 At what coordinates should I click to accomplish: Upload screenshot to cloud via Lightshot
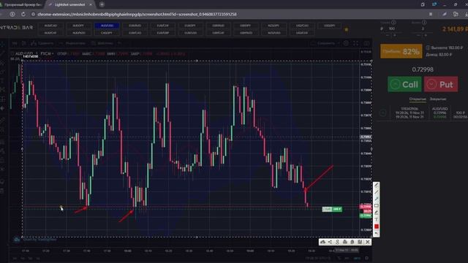click(322, 242)
